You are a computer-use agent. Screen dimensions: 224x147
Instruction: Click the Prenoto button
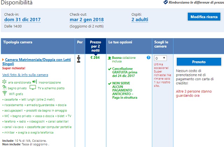tap(199, 62)
